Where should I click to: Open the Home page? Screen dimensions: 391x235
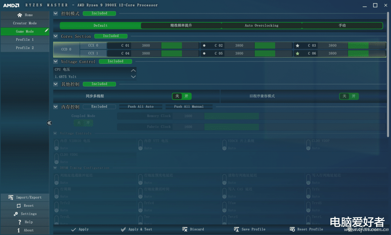[25, 15]
